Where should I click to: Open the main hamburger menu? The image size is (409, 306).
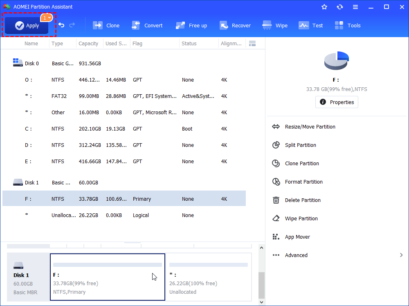point(355,7)
